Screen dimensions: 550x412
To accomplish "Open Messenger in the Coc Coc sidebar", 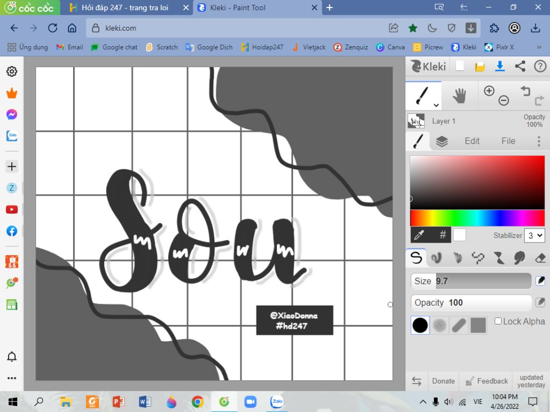I will 12,115.
